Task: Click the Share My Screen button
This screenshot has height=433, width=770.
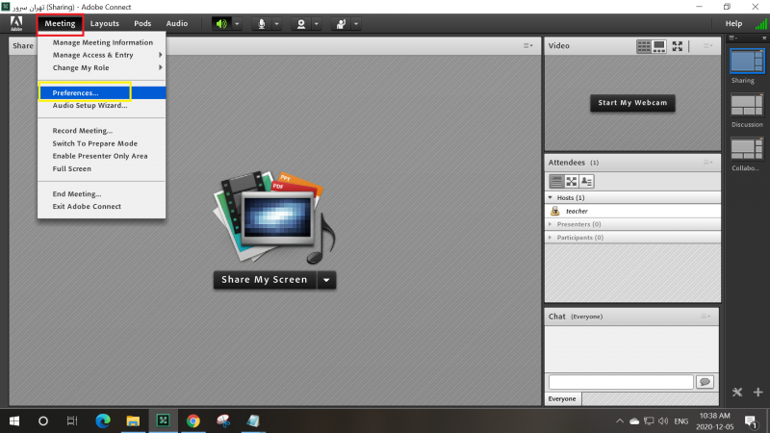Action: pos(265,280)
